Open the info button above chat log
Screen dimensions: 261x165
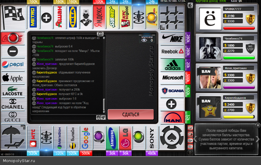coord(100,34)
